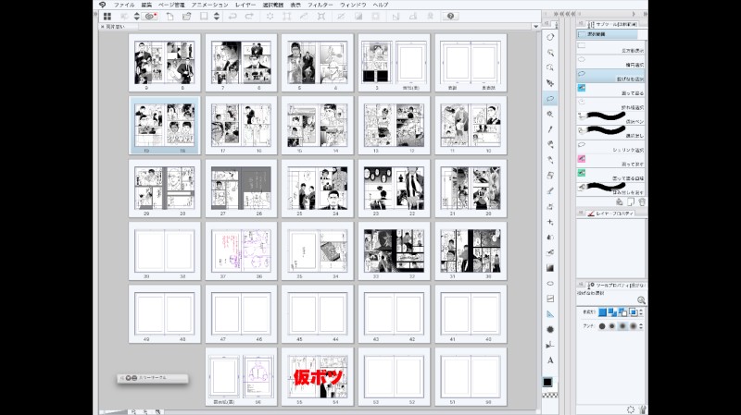Set anti-aliasing to strong (fourth dot)
741x415 pixels.
(x=633, y=326)
